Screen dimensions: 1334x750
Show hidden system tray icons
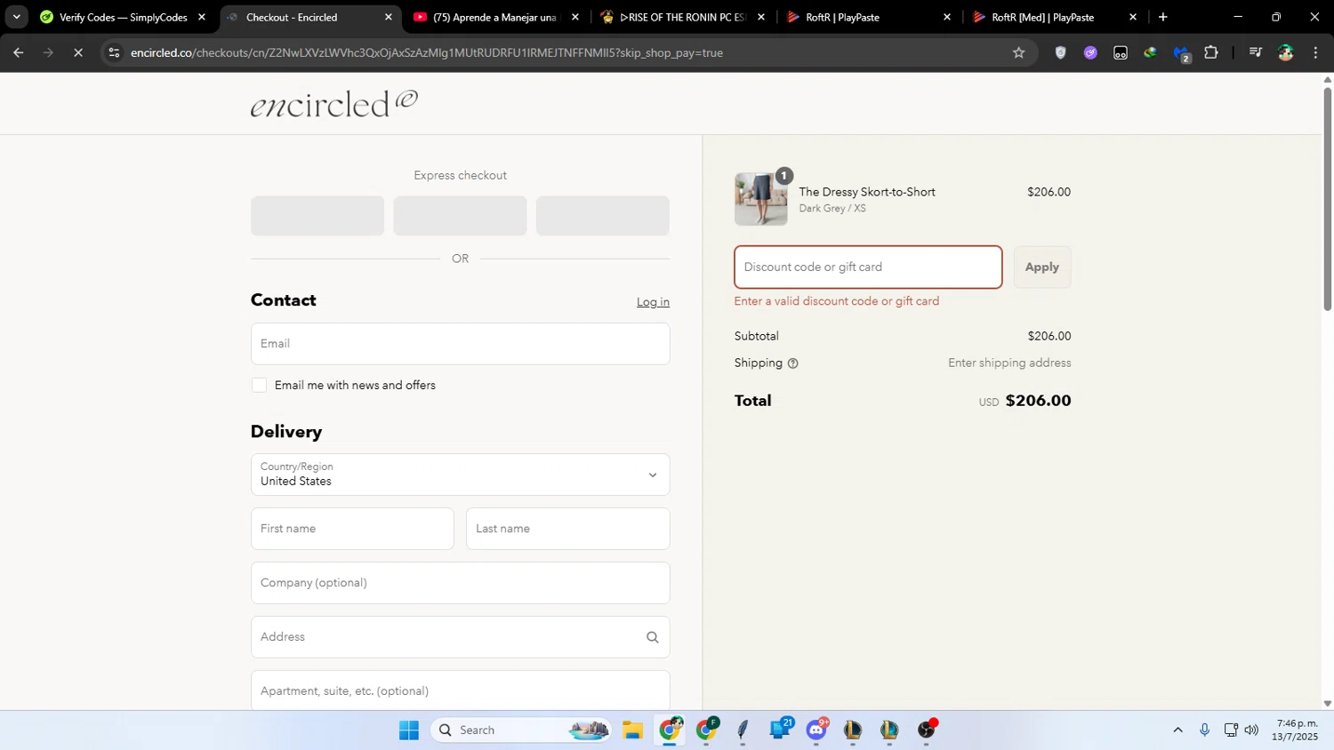pyautogui.click(x=1177, y=730)
